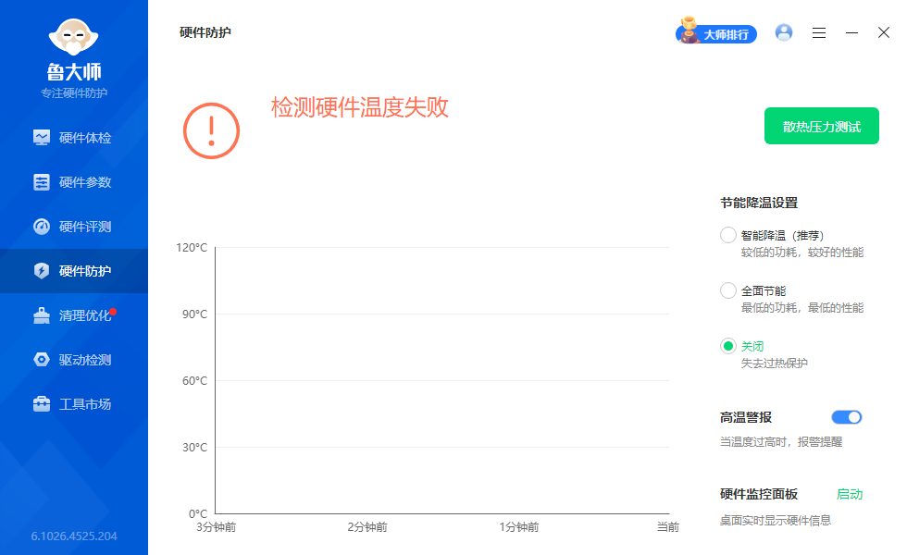Image resolution: width=907 pixels, height=555 pixels.
Task: Open 清理优化 with the red notification dot
Action: coord(74,314)
